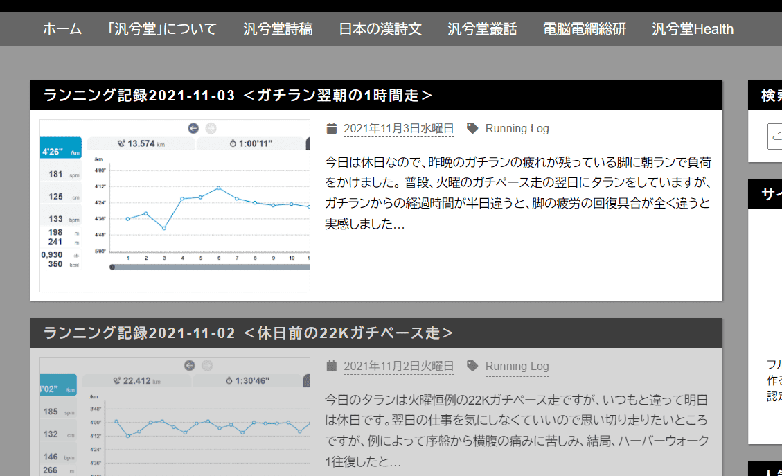Image resolution: width=782 pixels, height=476 pixels.
Task: Click date link 2021年11月2日火曜日
Action: [x=398, y=367]
